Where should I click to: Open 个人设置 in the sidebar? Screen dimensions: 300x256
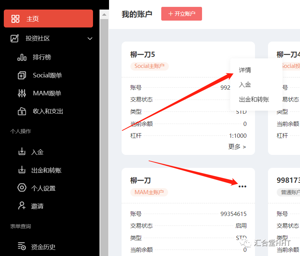[x=43, y=188]
